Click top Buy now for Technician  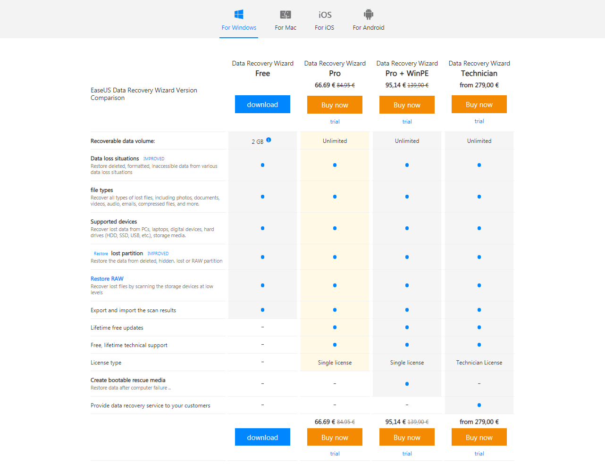479,104
